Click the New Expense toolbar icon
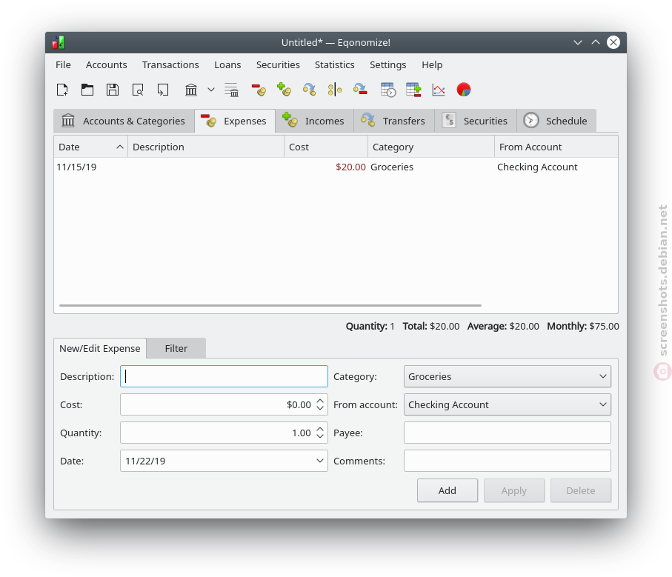This screenshot has width=672, height=577. [x=259, y=90]
